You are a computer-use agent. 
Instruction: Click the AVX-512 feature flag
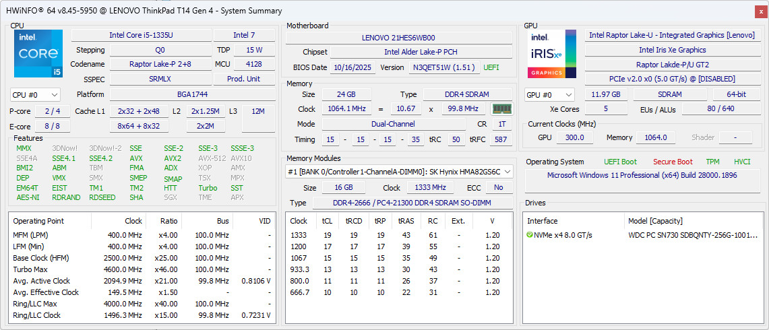(x=212, y=158)
